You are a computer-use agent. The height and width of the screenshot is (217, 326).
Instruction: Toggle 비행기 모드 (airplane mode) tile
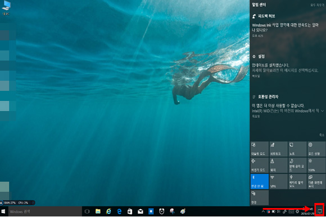point(259,165)
